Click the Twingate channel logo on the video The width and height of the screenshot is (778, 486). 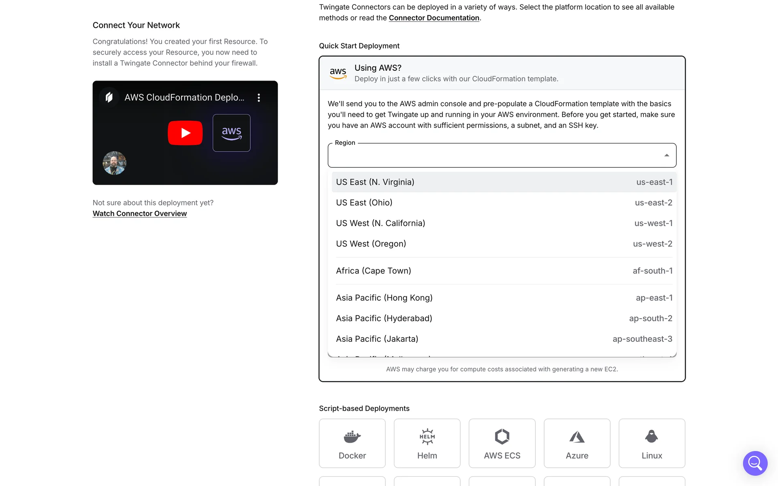pos(109,97)
